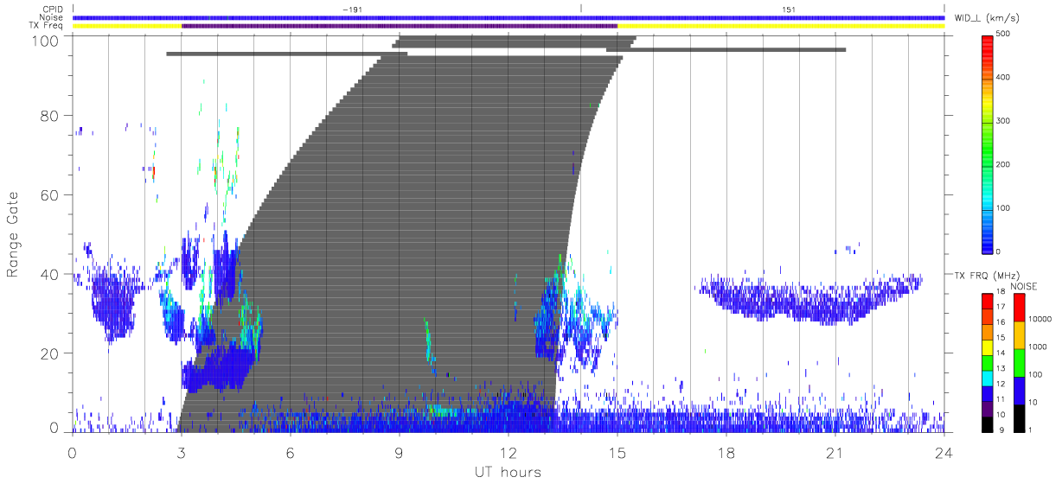Click the CPID value 151
This screenshot has width=1062, height=490.
coord(788,10)
